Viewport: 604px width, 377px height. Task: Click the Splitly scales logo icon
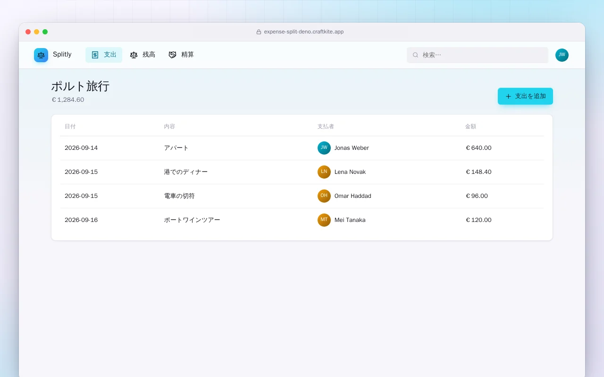click(41, 55)
